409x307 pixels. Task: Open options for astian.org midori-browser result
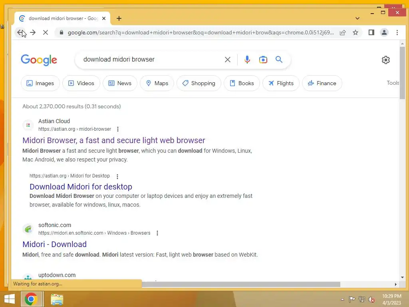118,129
